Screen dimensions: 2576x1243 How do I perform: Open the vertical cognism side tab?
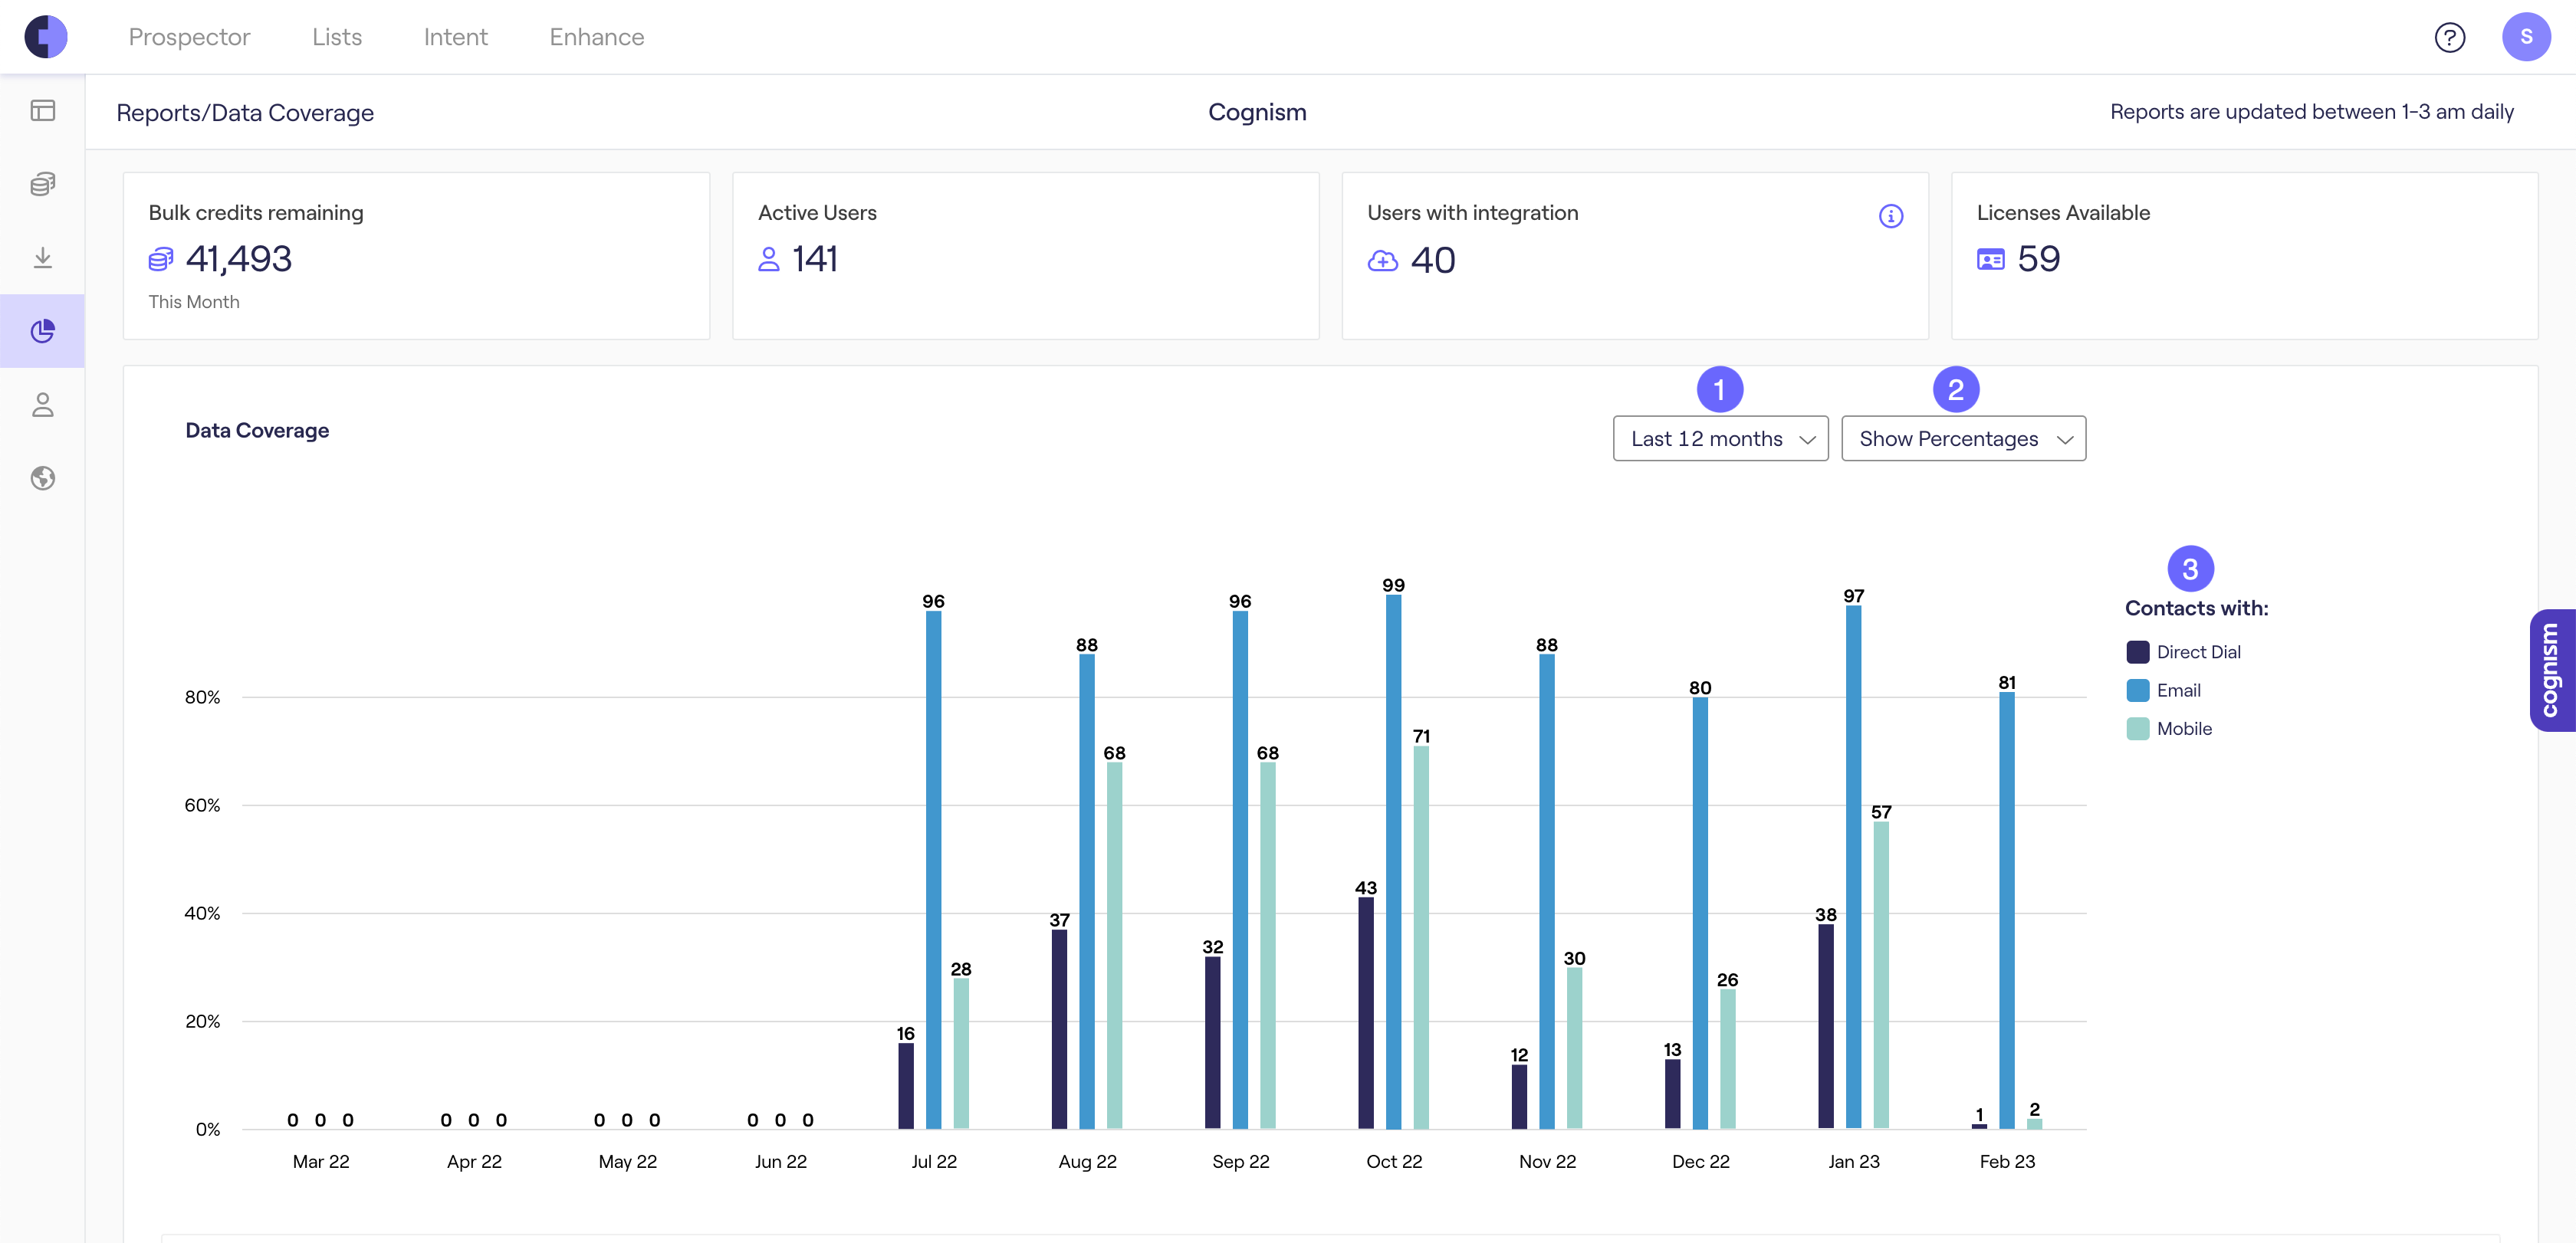(2552, 671)
